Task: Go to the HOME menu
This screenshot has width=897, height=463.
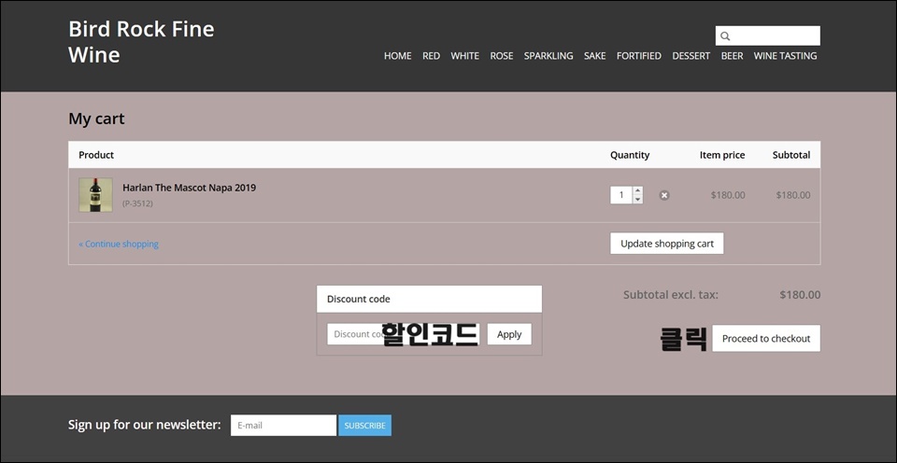Action: click(x=398, y=56)
